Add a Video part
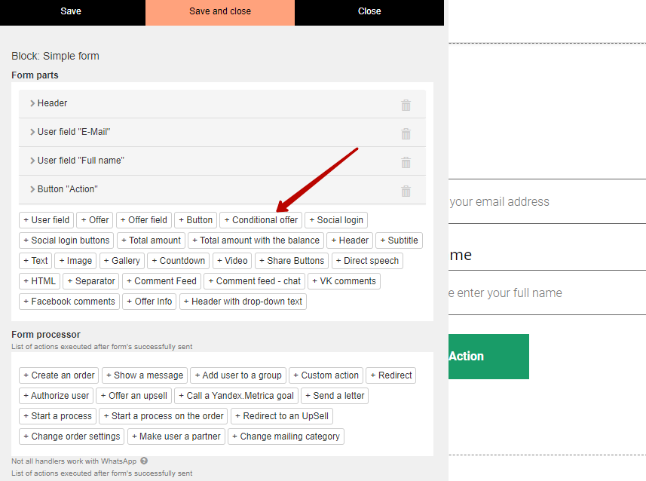Image resolution: width=646 pixels, height=481 pixels. tap(232, 261)
